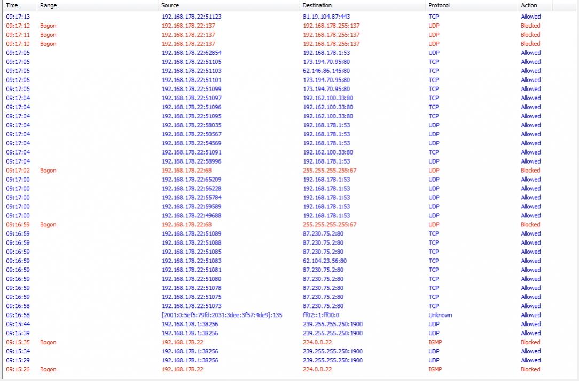
Task: Select source 192.168.178.22:62854
Action: pos(192,53)
